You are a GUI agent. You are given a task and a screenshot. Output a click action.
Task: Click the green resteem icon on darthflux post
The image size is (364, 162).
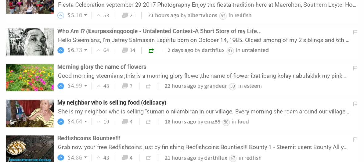click(151, 50)
